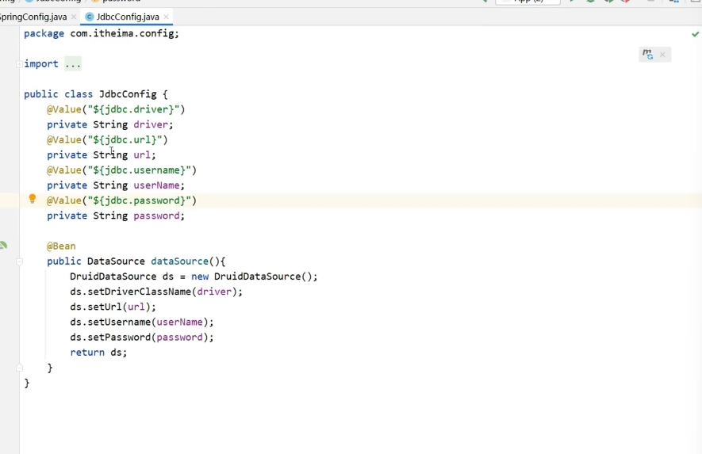Click the JdbcConfig class name in declaration
This screenshot has width=702, height=454.
[128, 94]
